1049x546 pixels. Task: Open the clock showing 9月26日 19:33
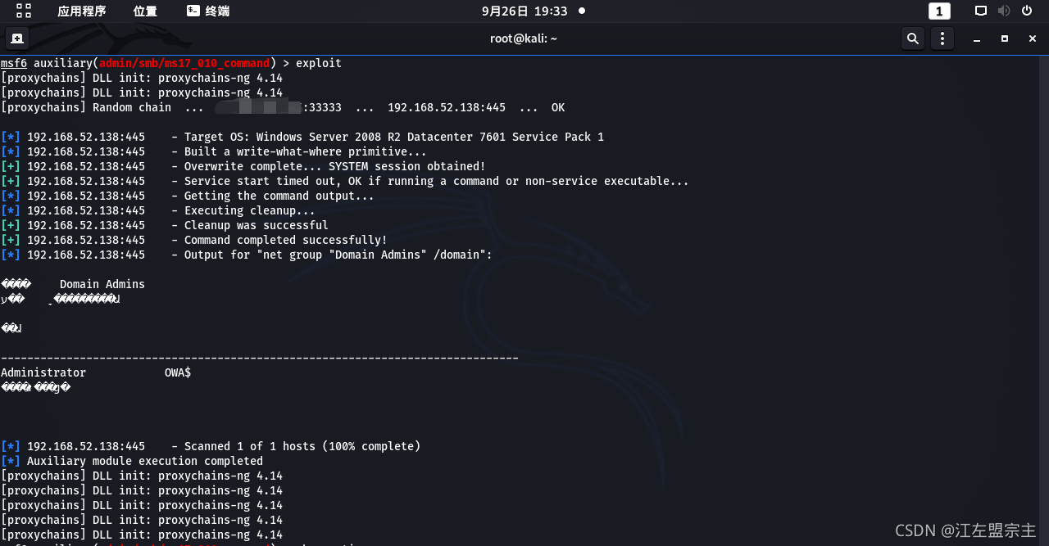(x=524, y=11)
